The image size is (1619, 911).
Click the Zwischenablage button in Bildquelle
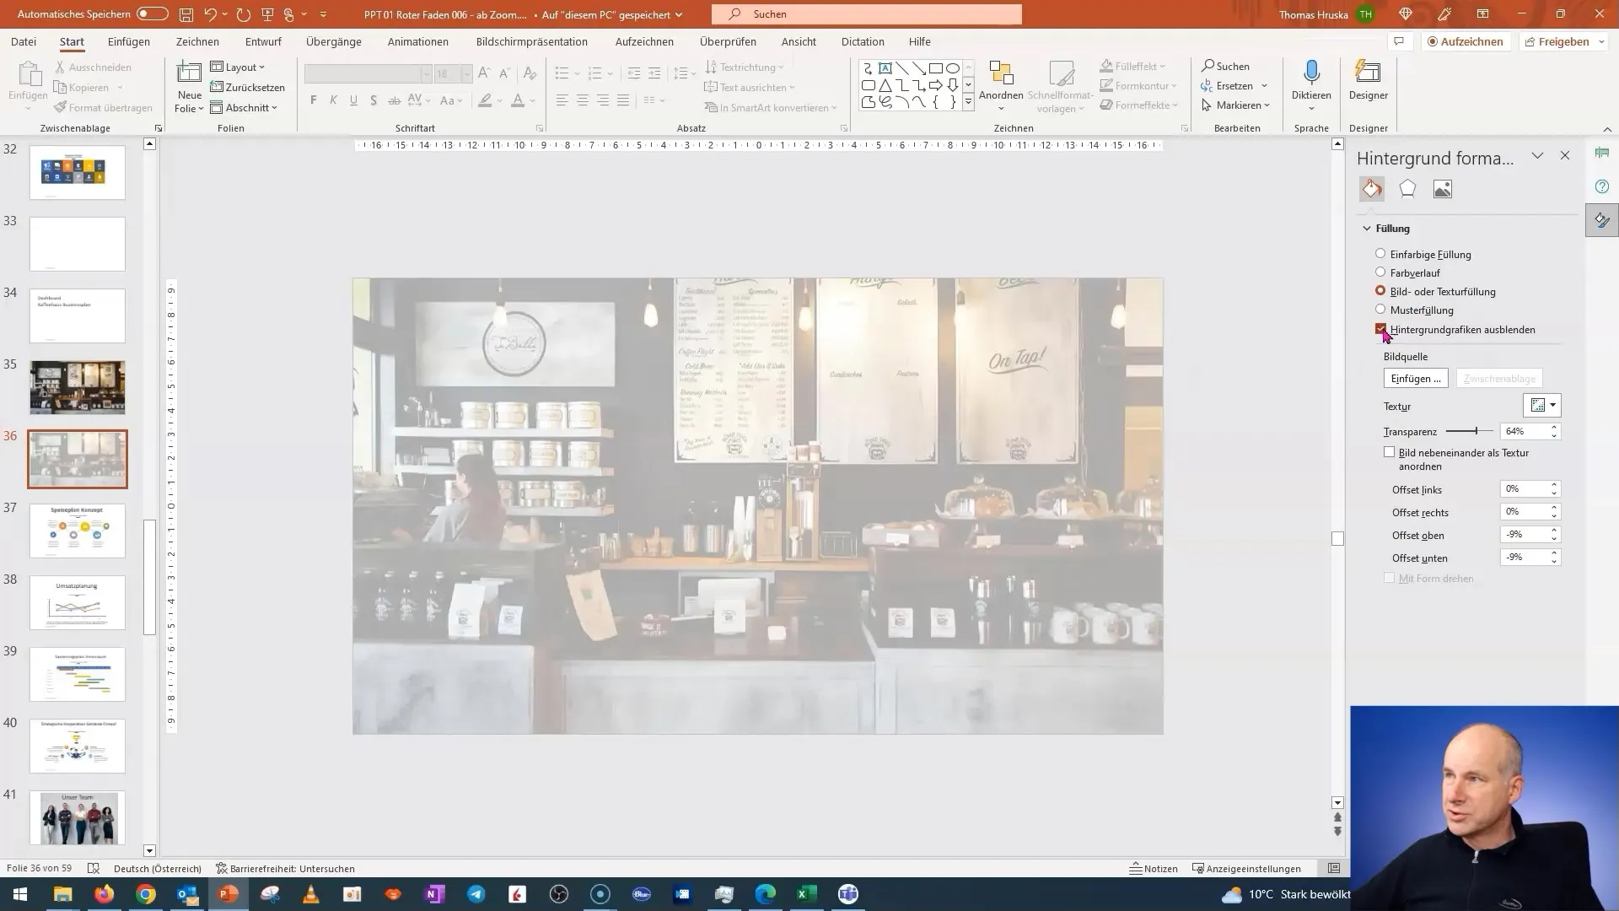1500,378
